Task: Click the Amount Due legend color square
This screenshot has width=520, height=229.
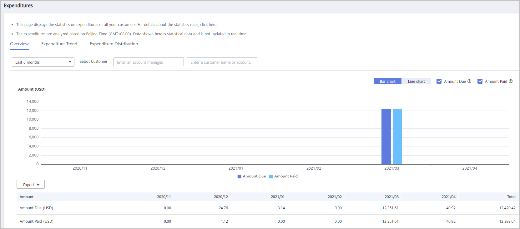Action: (240, 177)
